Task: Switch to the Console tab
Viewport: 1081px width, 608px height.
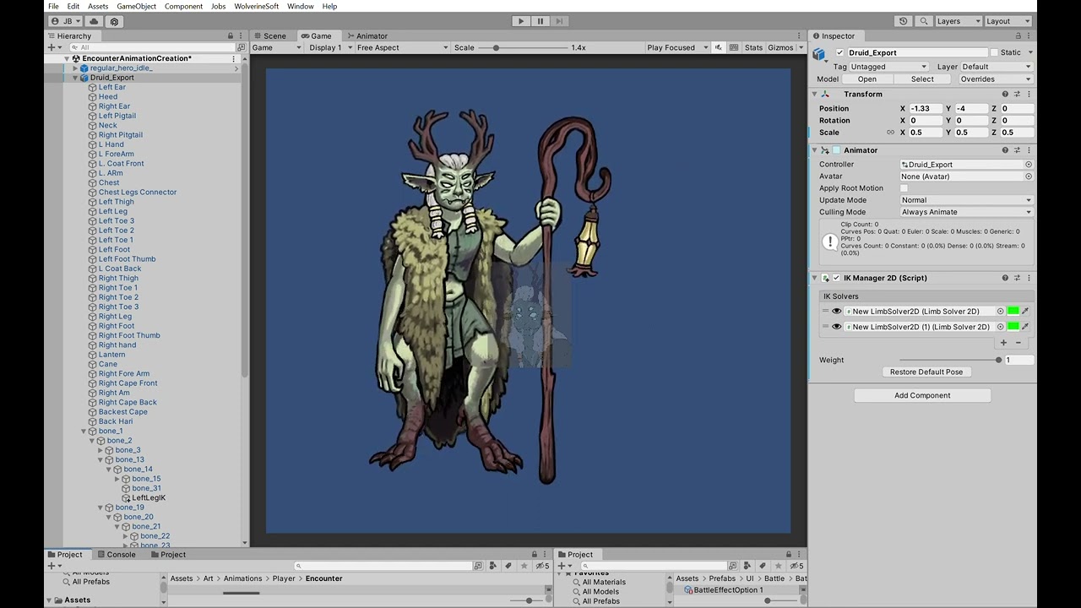Action: tap(116, 554)
